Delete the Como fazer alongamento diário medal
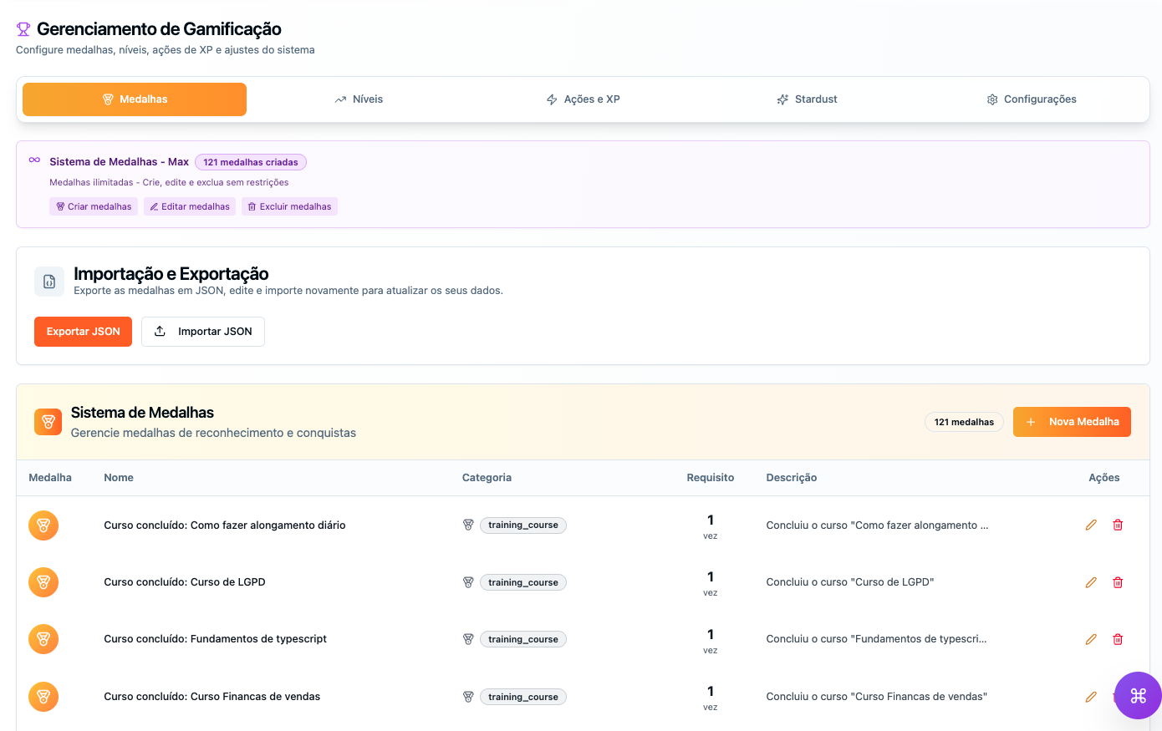Viewport: 1162px width, 731px height. click(x=1118, y=525)
